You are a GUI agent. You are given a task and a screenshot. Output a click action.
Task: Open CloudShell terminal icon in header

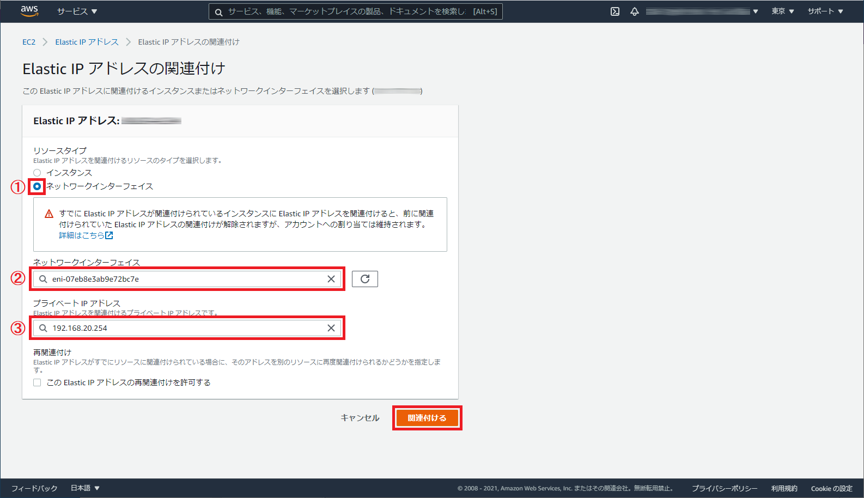coord(615,11)
